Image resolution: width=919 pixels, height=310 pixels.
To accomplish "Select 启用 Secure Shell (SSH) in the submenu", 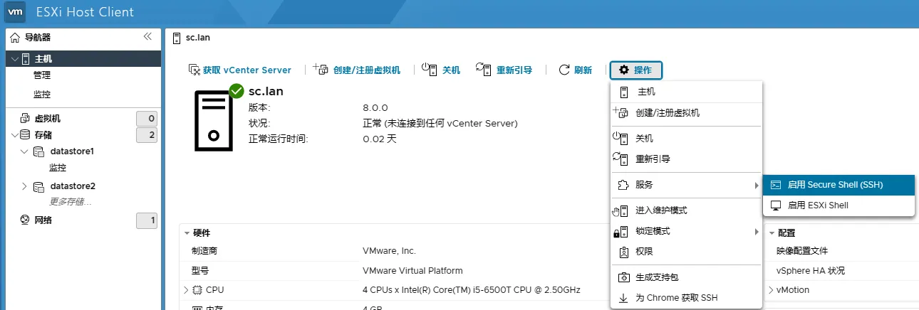I will (x=835, y=185).
